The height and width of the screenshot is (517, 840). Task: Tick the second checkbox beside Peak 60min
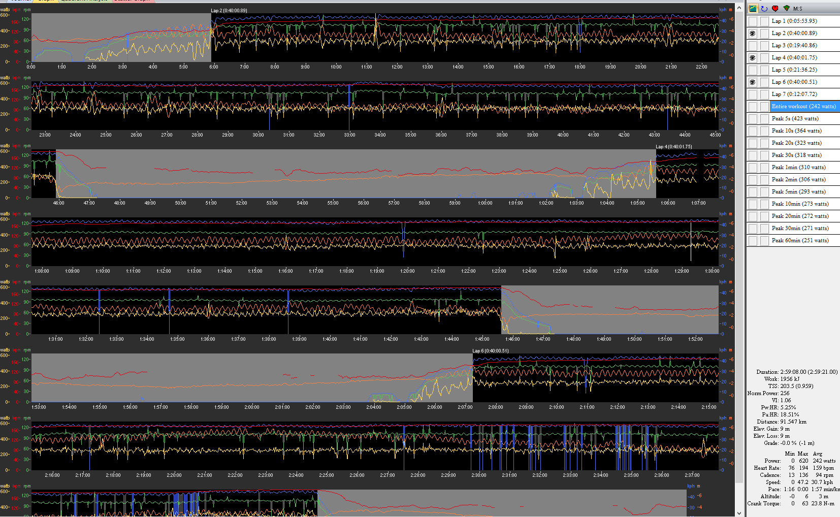pyautogui.click(x=764, y=240)
